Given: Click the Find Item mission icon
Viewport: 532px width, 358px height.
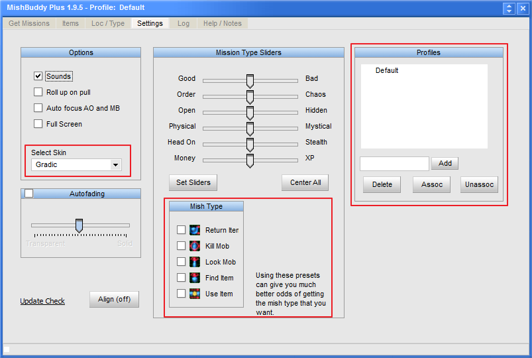Looking at the screenshot, I should 194,278.
